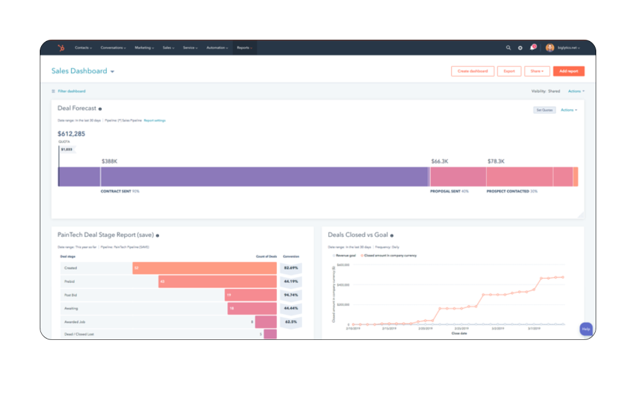The width and height of the screenshot is (636, 397).
Task: Click the Deal Forecast info bullet icon
Action: coord(99,108)
